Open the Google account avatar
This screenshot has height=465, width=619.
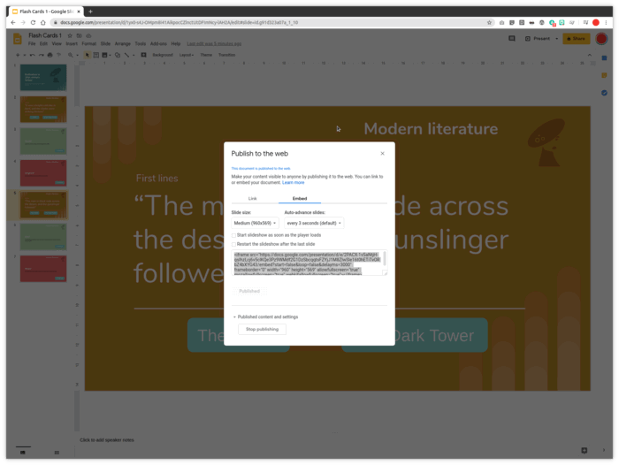pyautogui.click(x=601, y=39)
